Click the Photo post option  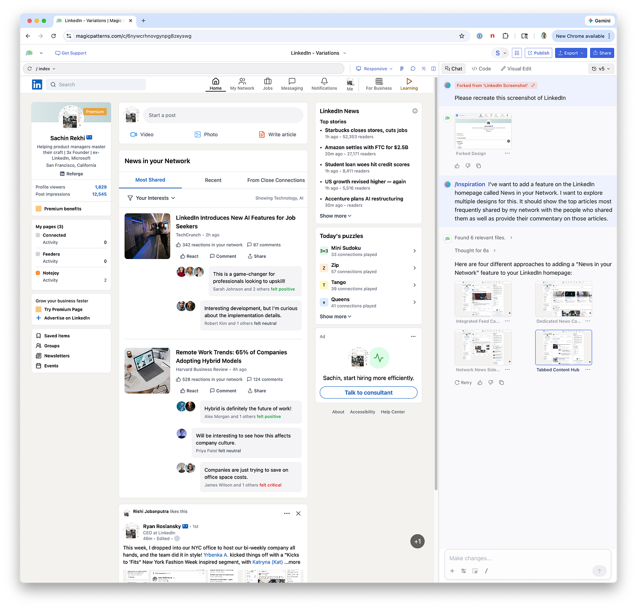click(206, 134)
